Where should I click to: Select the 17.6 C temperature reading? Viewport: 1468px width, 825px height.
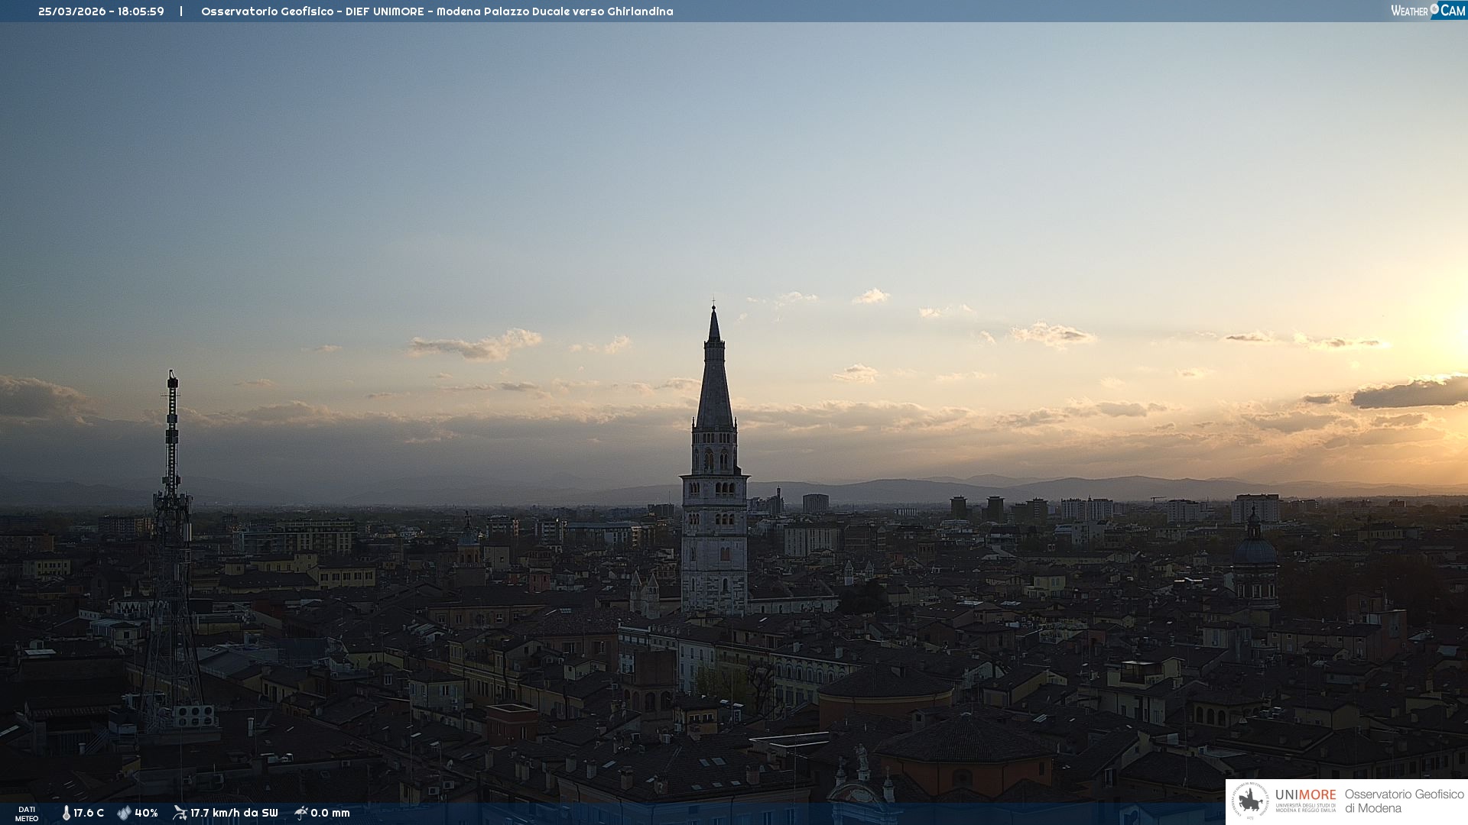[x=89, y=814]
